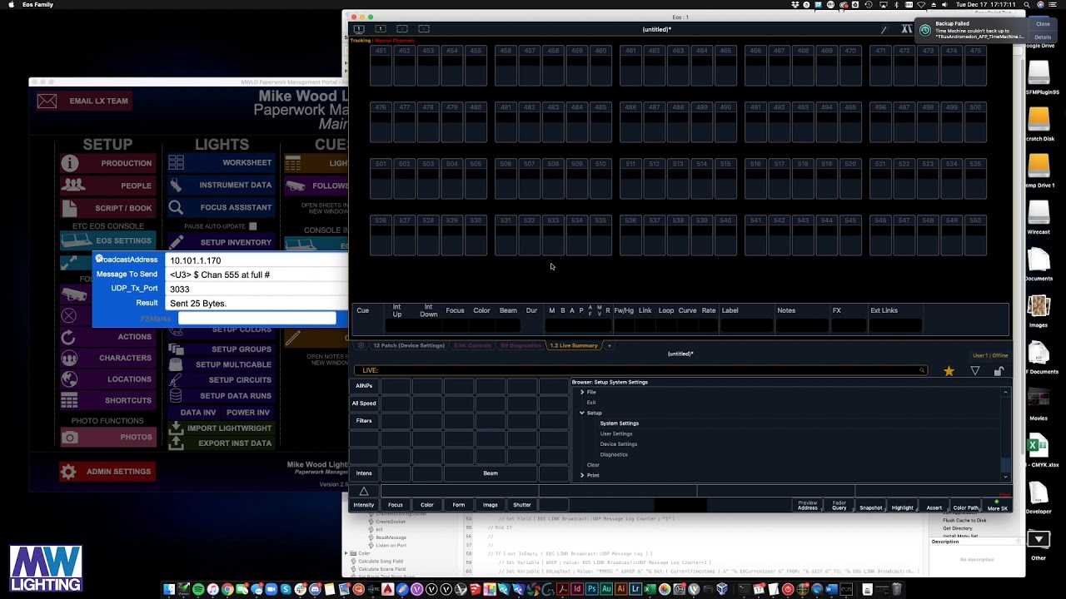Click the padlock icon in Eos command line
Viewport: 1066px width, 599px height.
pos(999,371)
